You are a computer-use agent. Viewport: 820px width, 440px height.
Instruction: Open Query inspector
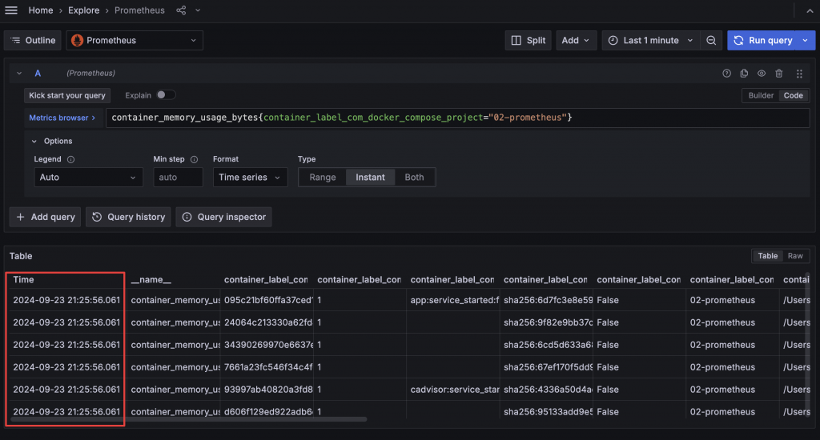(224, 217)
